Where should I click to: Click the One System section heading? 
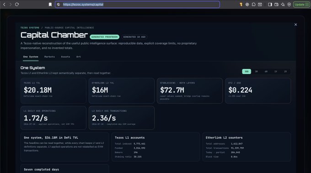pos(33,68)
